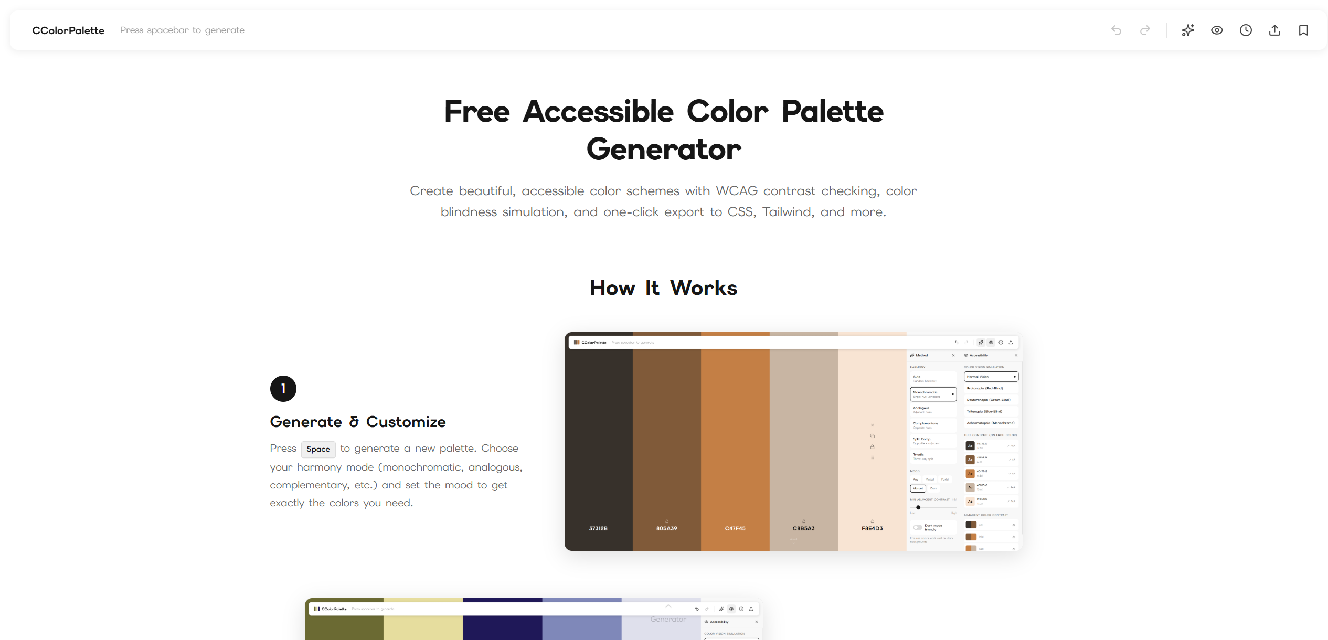This screenshot has width=1328, height=640.
Task: Select the Vibrant mood chip
Action: click(x=918, y=488)
